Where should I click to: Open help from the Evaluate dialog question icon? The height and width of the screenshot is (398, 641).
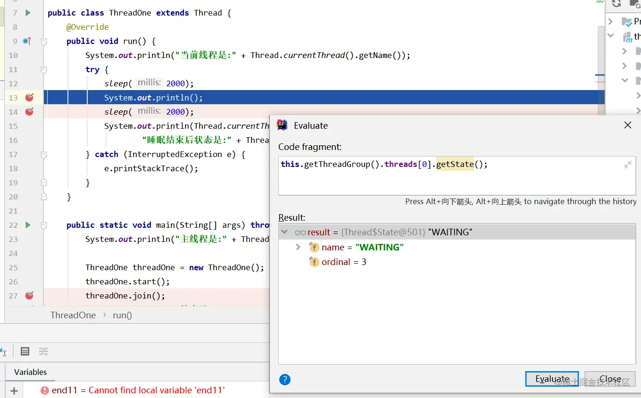click(285, 380)
